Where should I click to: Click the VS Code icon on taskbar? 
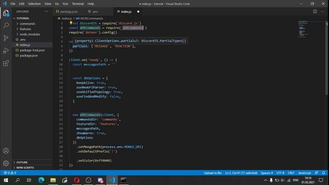[112, 180]
